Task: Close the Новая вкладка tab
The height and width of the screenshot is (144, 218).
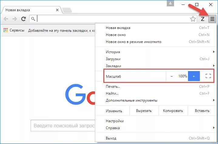Action: (57, 10)
